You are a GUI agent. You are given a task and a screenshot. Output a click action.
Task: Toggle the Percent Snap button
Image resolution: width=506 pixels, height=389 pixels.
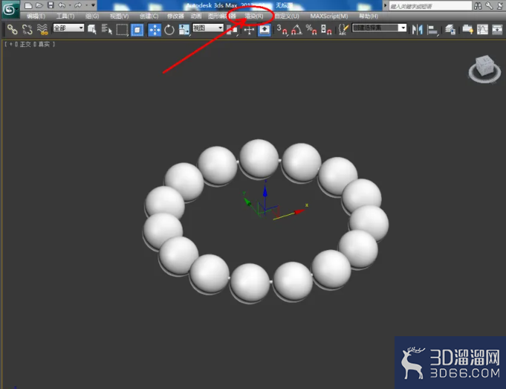click(x=311, y=30)
